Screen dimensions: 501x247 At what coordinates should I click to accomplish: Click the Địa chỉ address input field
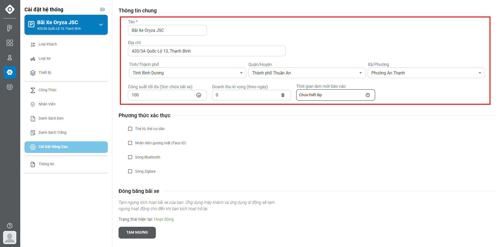[207, 51]
